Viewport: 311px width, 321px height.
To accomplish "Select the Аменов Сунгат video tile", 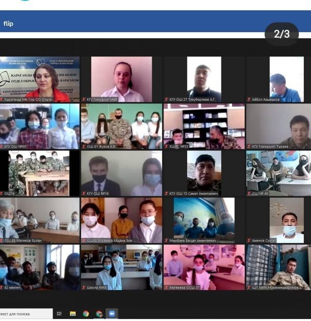I will pyautogui.click(x=279, y=219).
